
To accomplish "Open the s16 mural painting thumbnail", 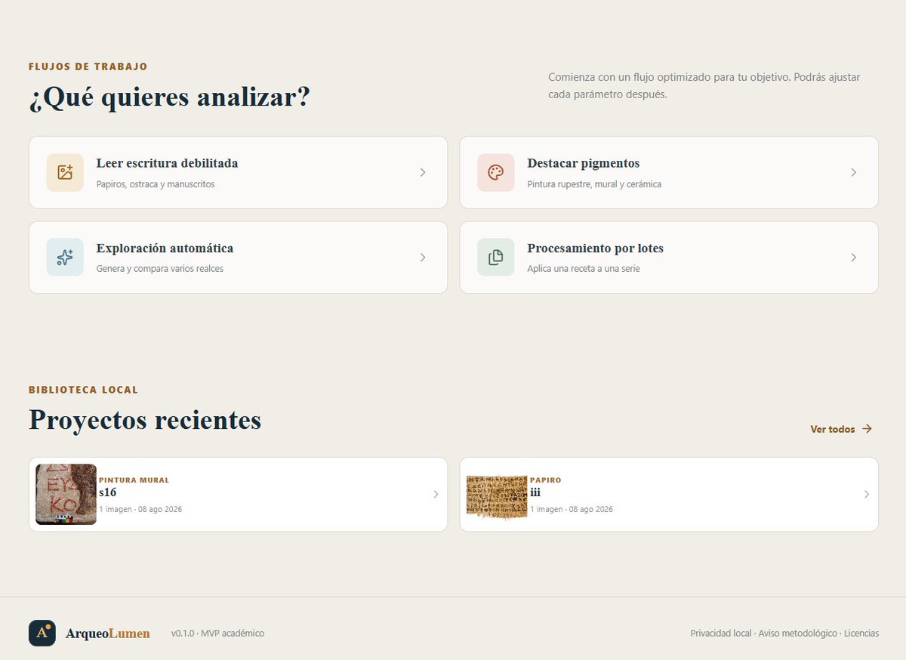I will tap(66, 495).
